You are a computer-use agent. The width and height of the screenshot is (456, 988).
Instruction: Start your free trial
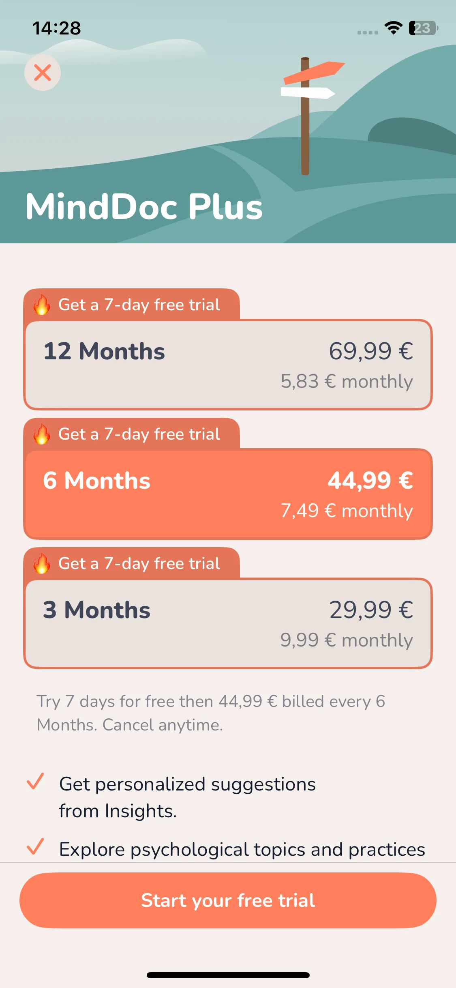228,900
